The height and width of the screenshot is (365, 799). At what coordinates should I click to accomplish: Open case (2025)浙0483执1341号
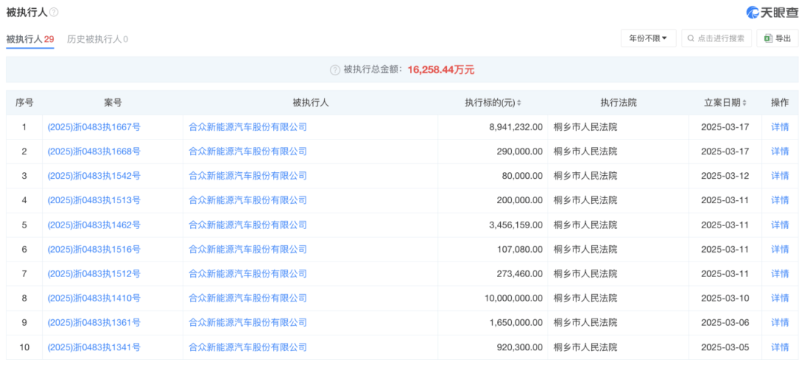[x=94, y=347]
